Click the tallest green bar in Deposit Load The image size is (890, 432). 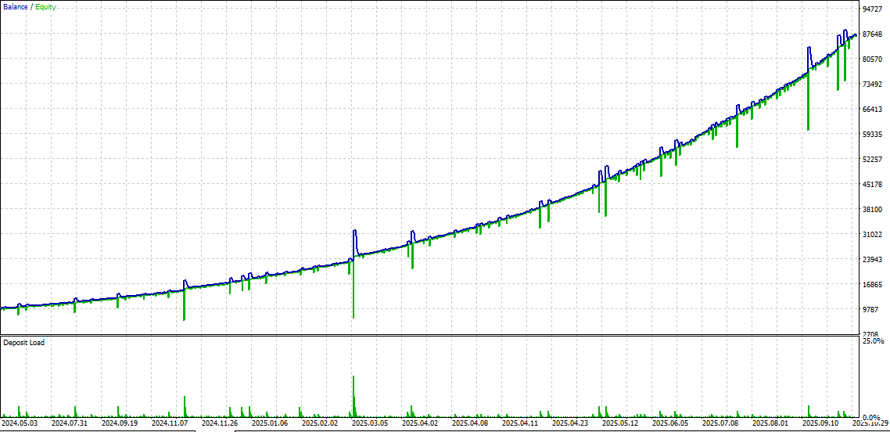[353, 396]
